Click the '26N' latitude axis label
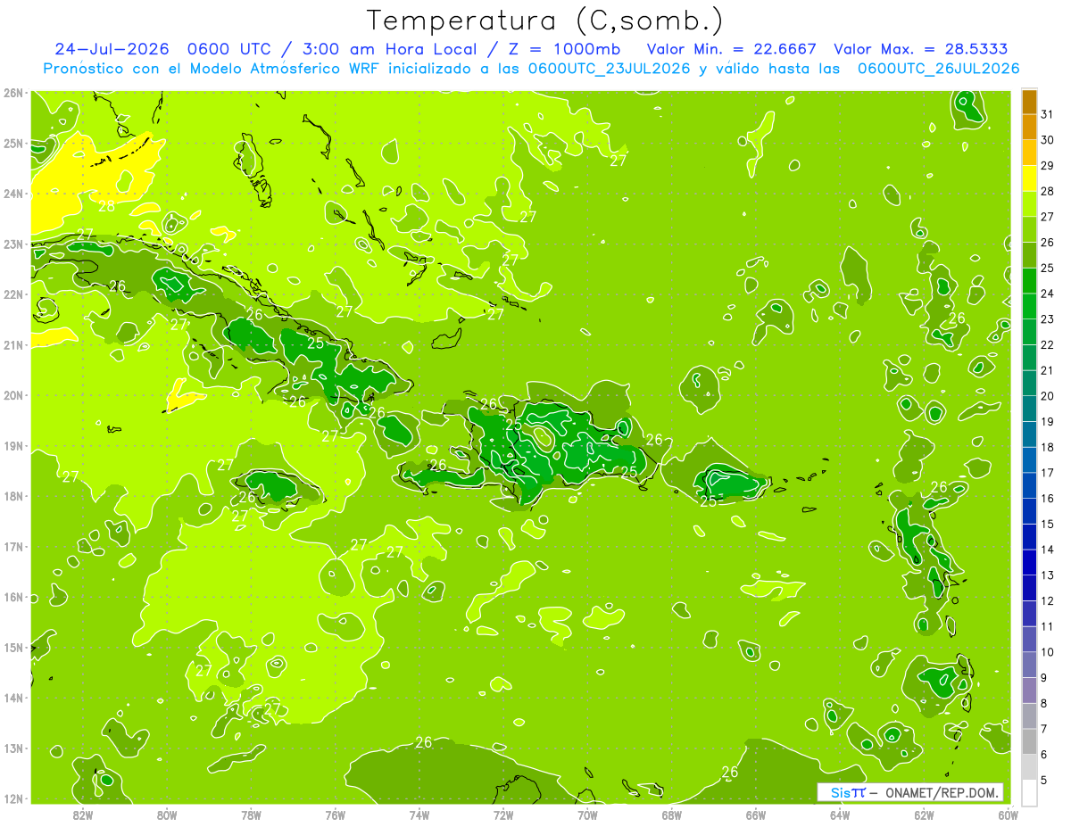The width and height of the screenshot is (1071, 827). [13, 93]
